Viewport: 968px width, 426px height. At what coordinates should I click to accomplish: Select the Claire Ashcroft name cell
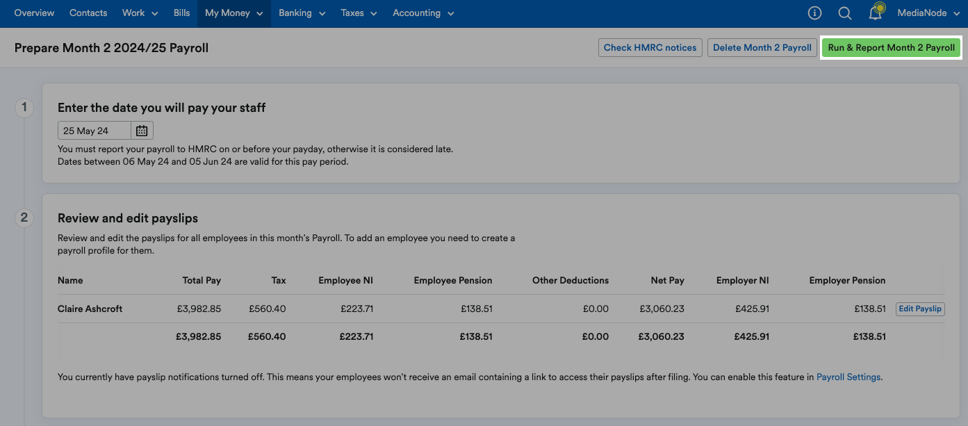pyautogui.click(x=90, y=309)
